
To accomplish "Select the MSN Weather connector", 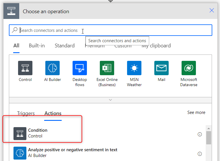I will tap(134, 68).
